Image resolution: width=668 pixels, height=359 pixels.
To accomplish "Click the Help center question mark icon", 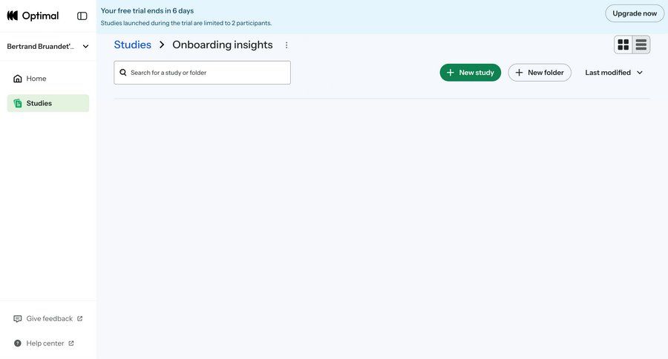I will tap(18, 343).
